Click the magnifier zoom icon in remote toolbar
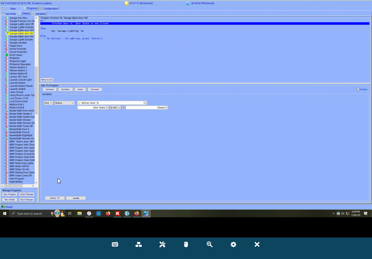The image size is (372, 259). tap(210, 244)
